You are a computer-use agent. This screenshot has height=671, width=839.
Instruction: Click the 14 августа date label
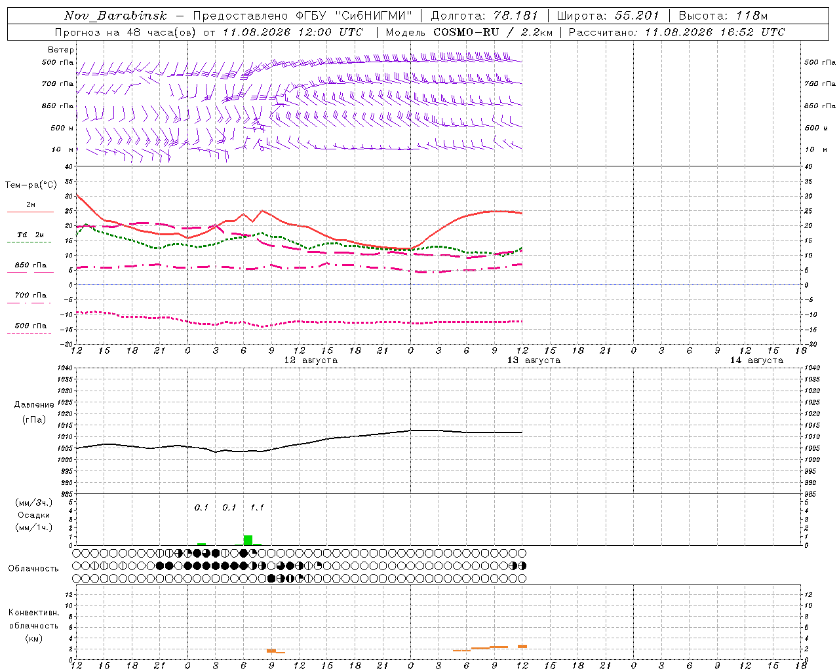pos(756,360)
